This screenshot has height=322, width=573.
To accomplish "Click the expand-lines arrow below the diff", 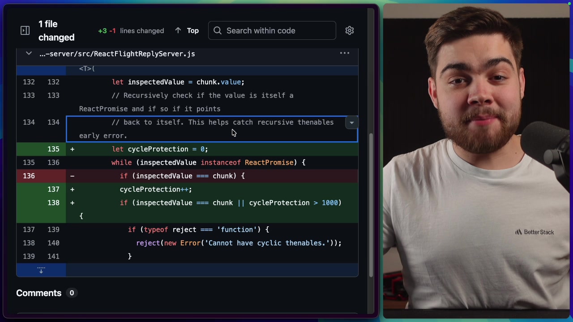I will click(x=41, y=269).
